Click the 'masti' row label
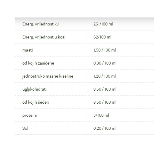Viewport: 154px width, 154px height. (x=28, y=50)
